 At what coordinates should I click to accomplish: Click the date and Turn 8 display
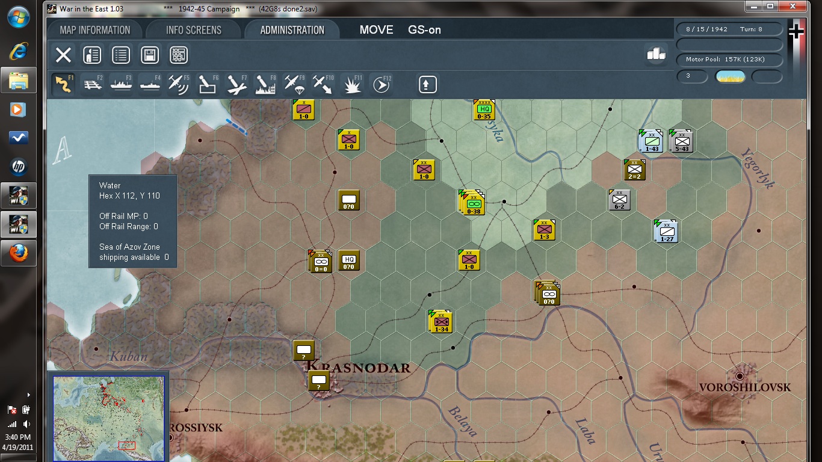[x=730, y=29]
